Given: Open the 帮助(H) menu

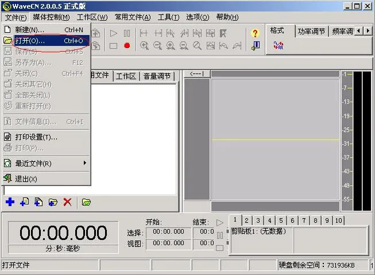Looking at the screenshot, I should (227, 17).
